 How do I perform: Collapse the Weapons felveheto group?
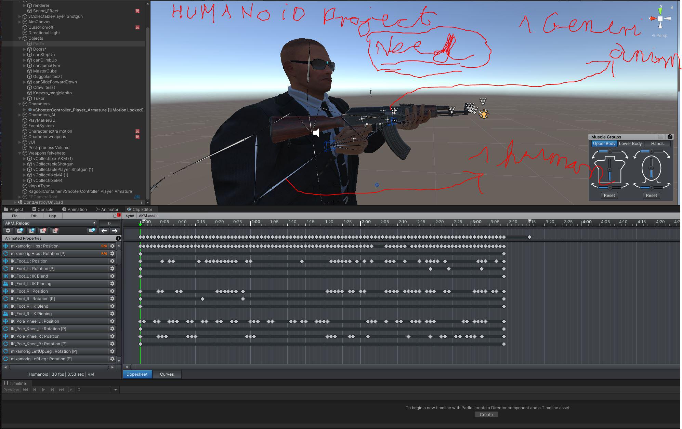tap(20, 153)
